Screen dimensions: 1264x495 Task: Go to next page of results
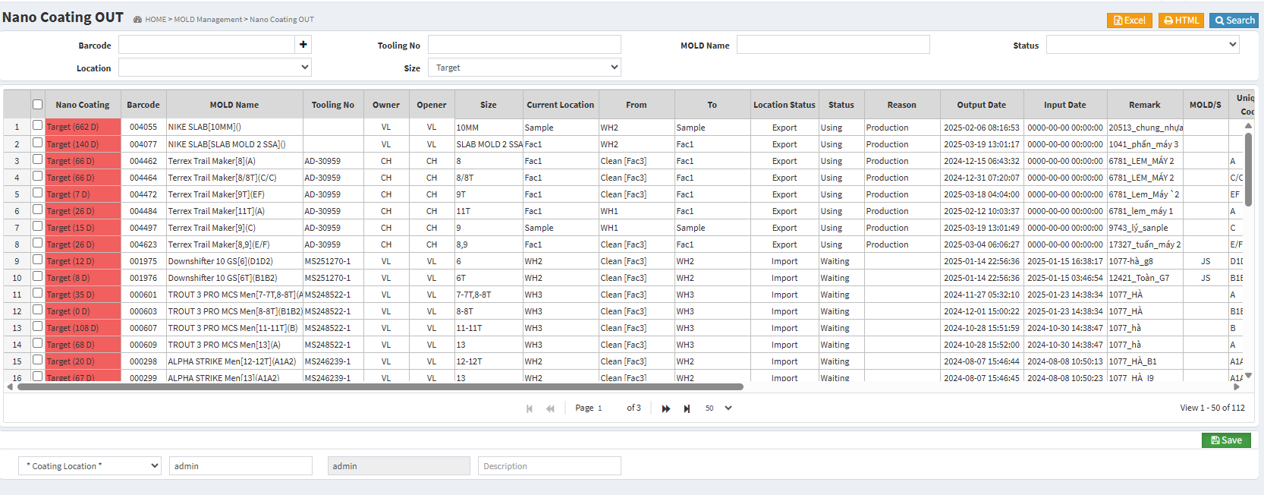[666, 408]
